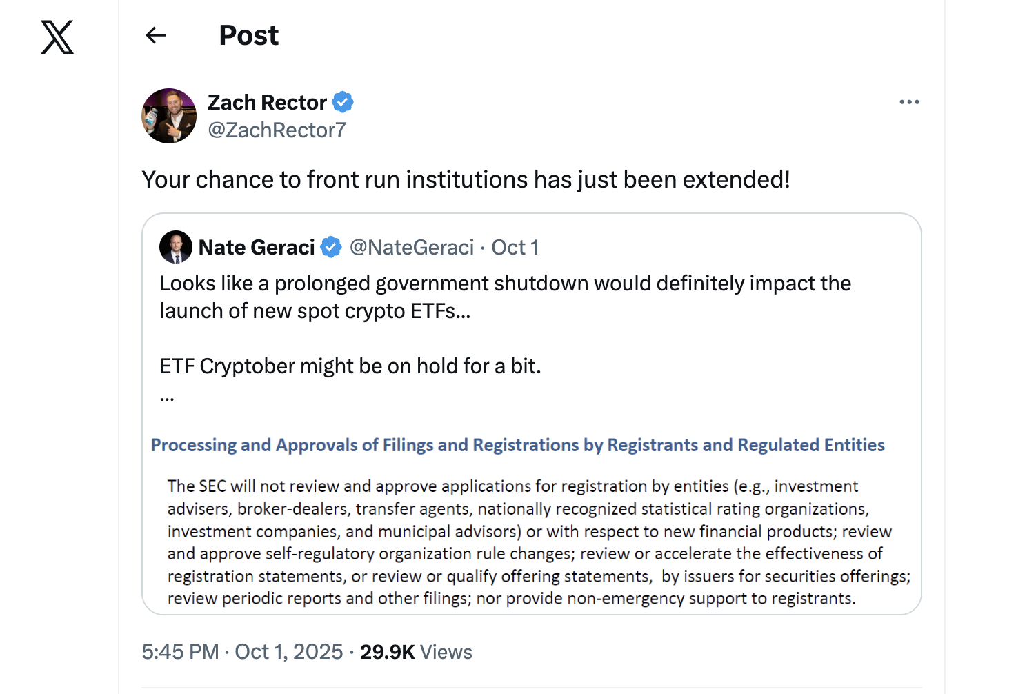Open the SEC statement image text
The height and width of the screenshot is (694, 1036).
pyautogui.click(x=531, y=542)
